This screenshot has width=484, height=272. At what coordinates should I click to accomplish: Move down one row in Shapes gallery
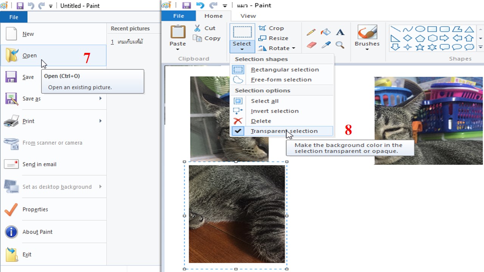pos(481,38)
